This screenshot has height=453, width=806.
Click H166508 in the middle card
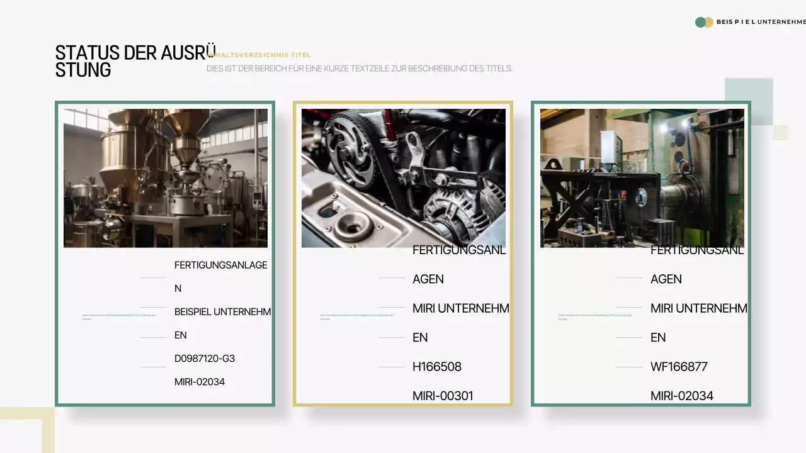click(x=437, y=367)
